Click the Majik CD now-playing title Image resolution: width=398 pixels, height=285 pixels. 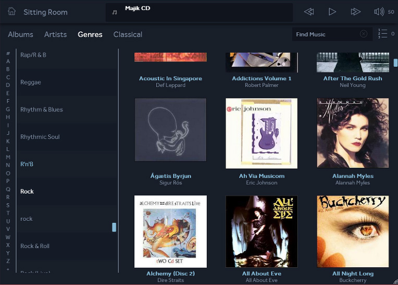pyautogui.click(x=138, y=8)
